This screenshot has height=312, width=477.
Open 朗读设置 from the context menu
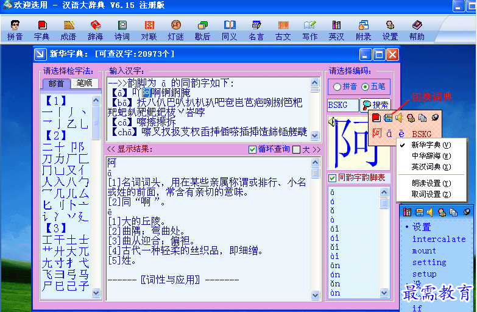(x=431, y=183)
